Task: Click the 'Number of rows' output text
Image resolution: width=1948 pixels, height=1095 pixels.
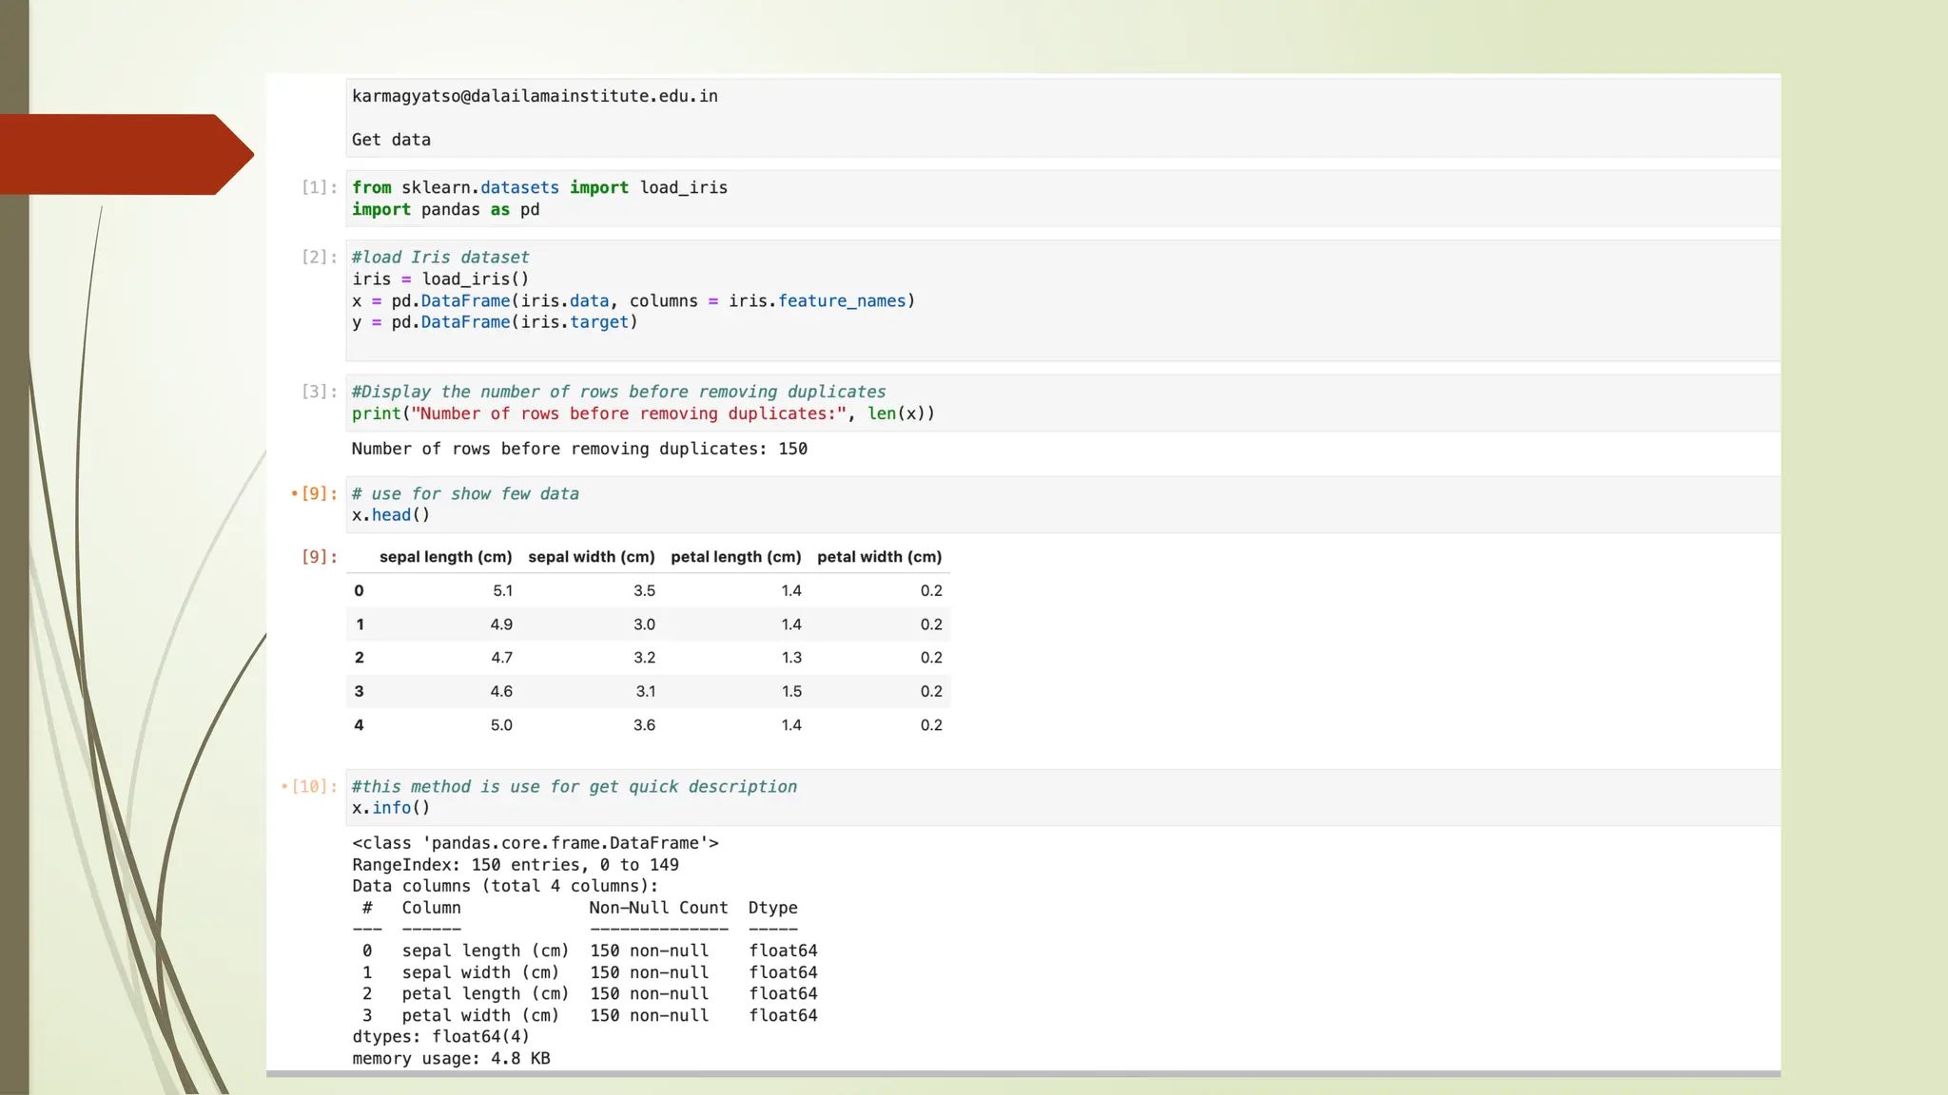Action: coord(578,449)
